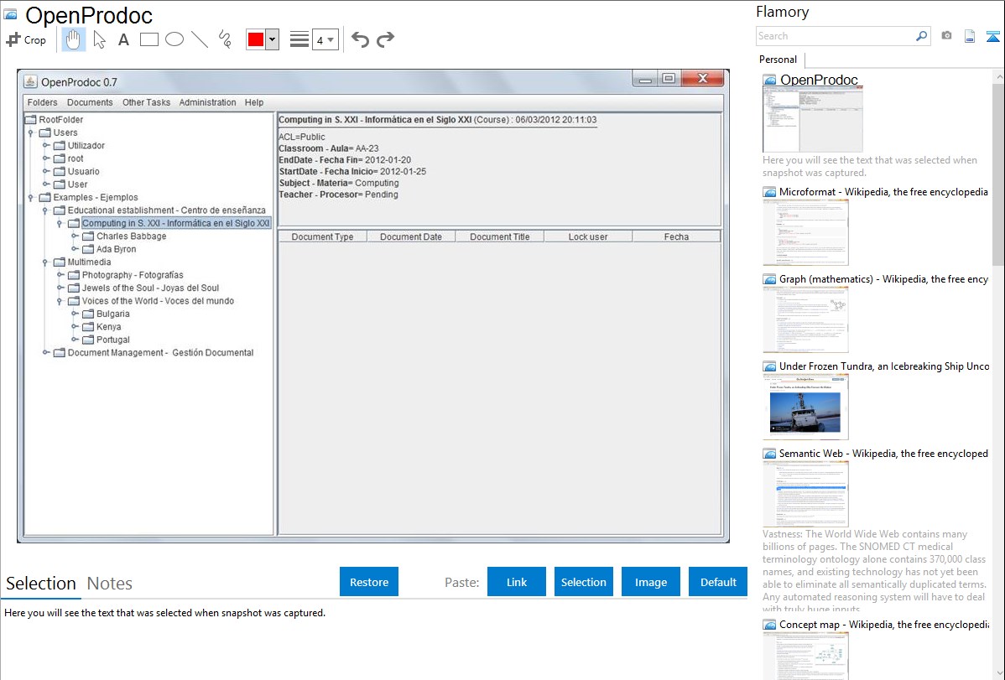Open the Graph (mathematics) snapshot thumbnail
The height and width of the screenshot is (680, 1005).
pyautogui.click(x=805, y=319)
